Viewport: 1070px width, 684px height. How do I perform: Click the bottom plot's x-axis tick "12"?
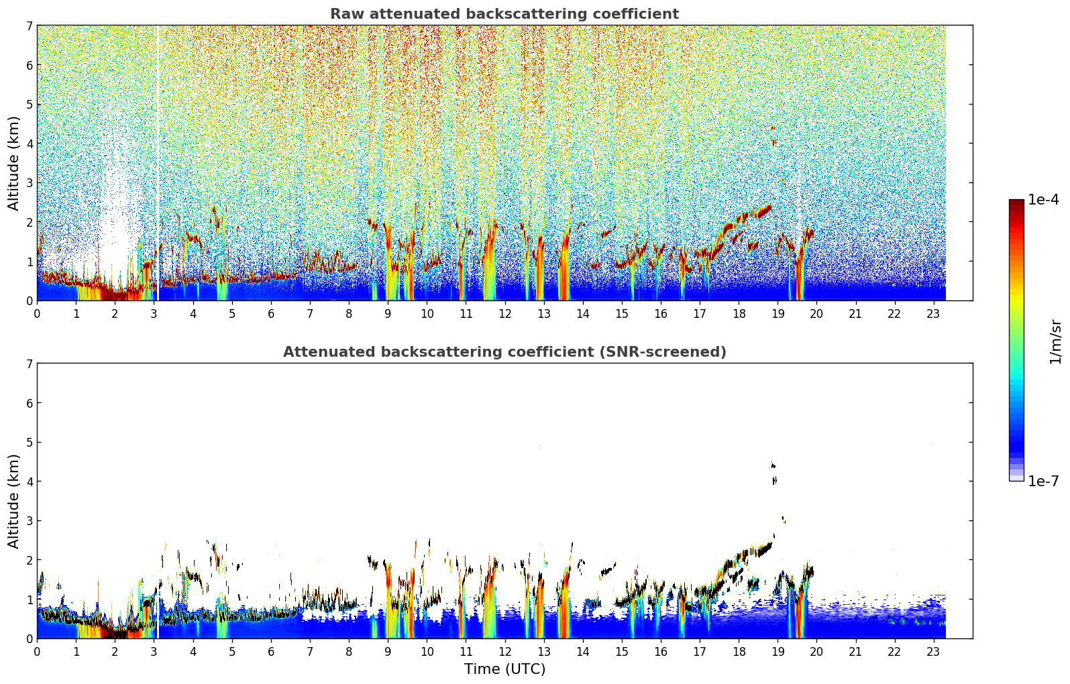[x=504, y=651]
